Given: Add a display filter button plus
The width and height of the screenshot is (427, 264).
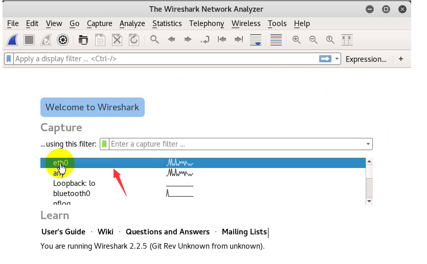Looking at the screenshot, I should coord(401,59).
